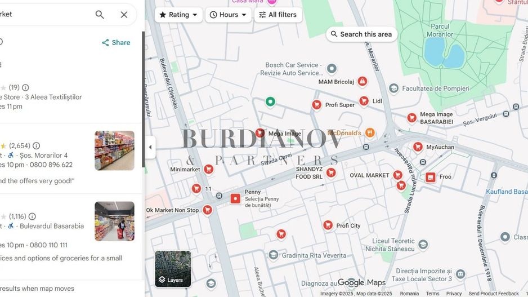Viewport: 528px width, 297px height.
Task: Click the Privacy link
Action: click(x=454, y=294)
